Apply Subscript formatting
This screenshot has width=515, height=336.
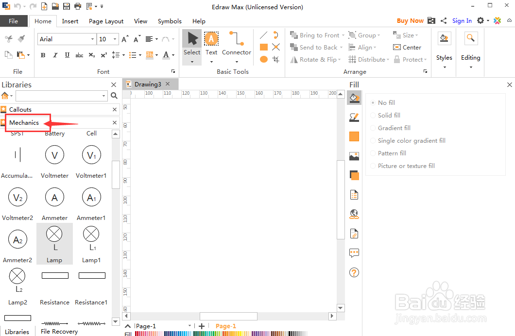coord(92,55)
